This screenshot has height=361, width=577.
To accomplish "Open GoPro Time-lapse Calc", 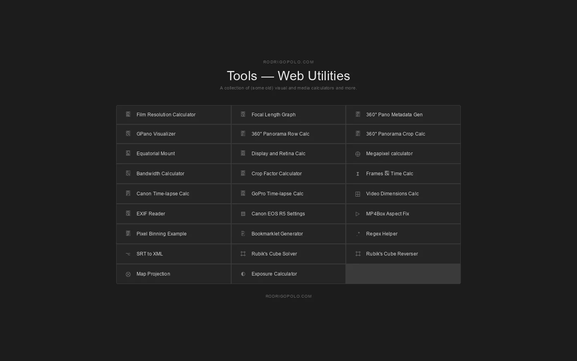I will pyautogui.click(x=288, y=194).
